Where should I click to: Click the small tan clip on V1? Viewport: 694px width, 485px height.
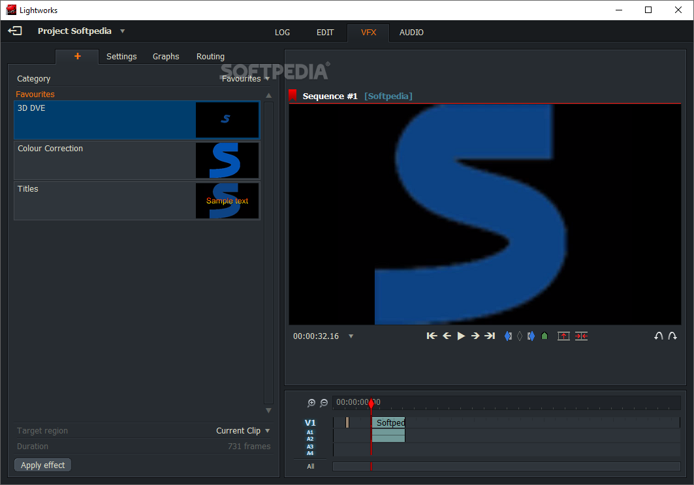click(347, 422)
